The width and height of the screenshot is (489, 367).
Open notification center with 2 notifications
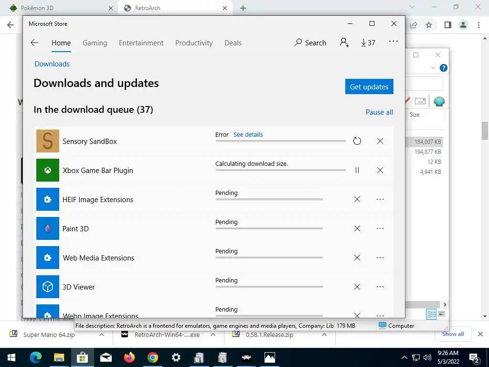[x=474, y=358]
